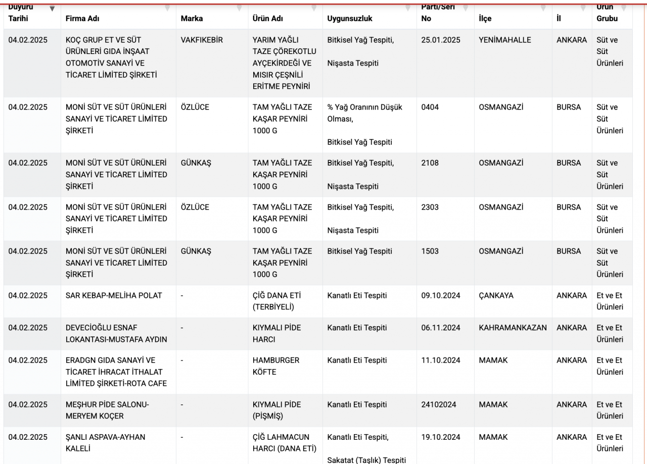The width and height of the screenshot is (647, 464).
Task: Click GÜNKAŞ brand in batch 1503 row
Action: pyautogui.click(x=196, y=251)
